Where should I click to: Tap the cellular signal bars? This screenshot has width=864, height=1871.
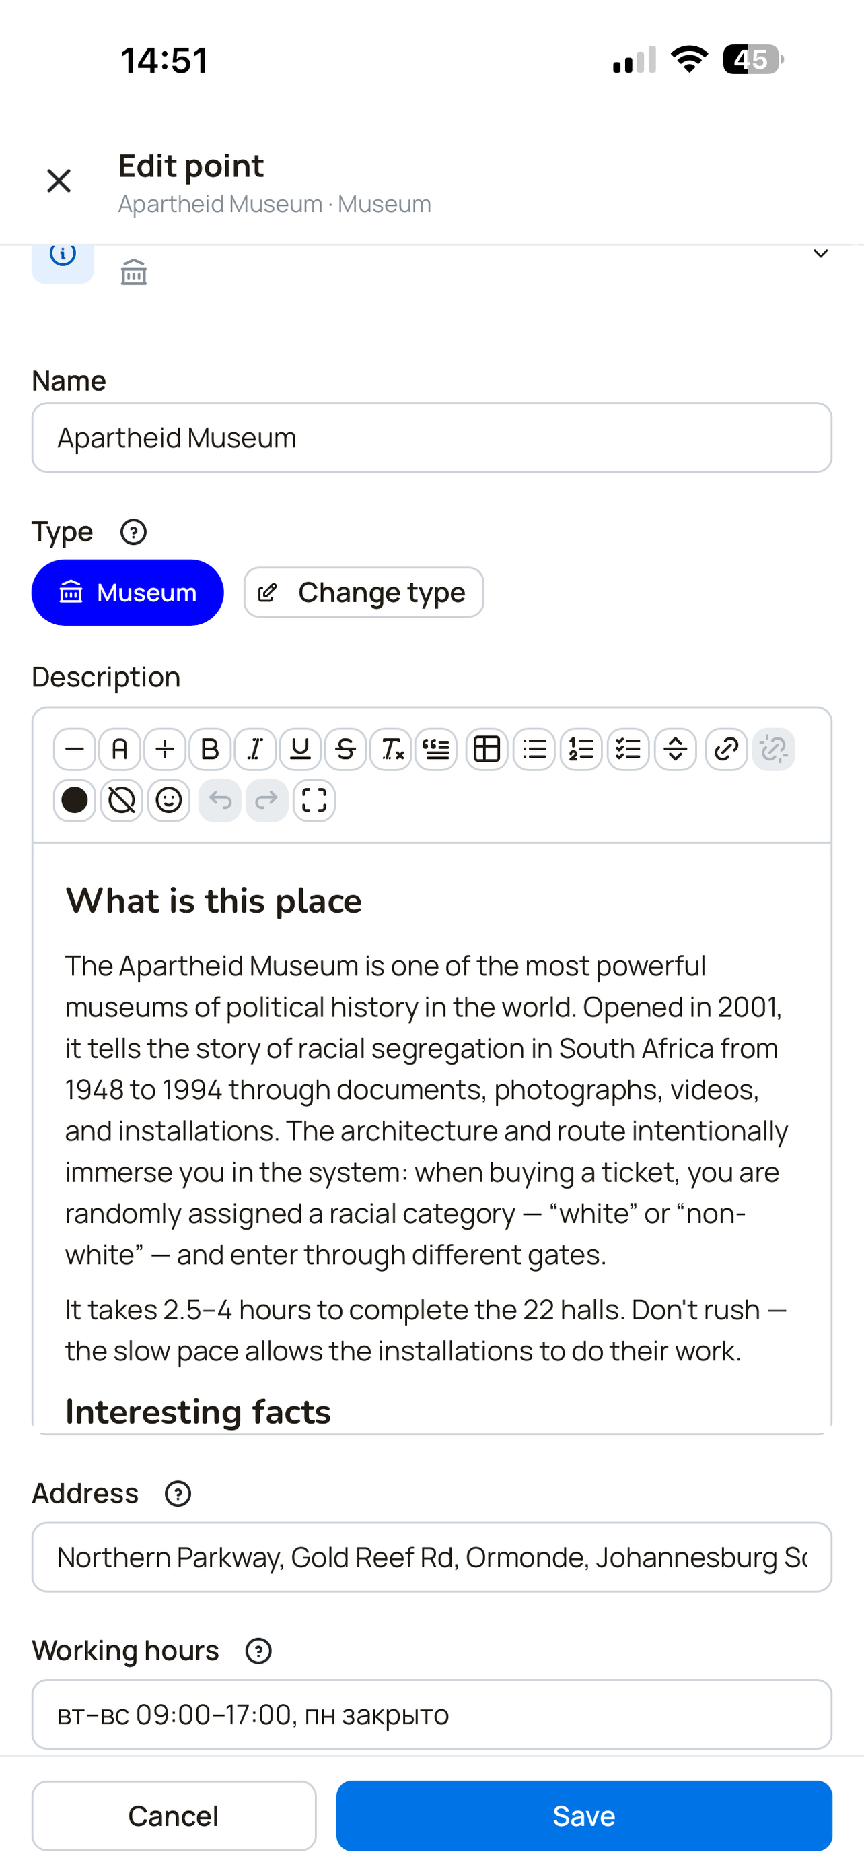pos(635,59)
